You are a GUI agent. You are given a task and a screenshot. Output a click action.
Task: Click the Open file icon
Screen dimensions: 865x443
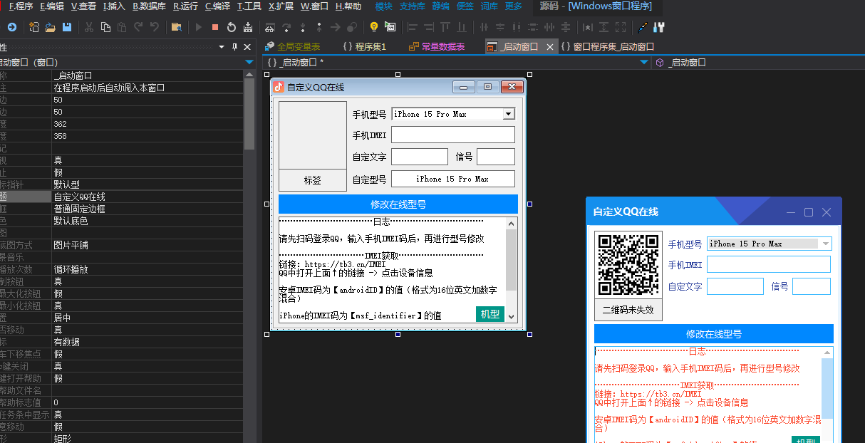tap(50, 28)
